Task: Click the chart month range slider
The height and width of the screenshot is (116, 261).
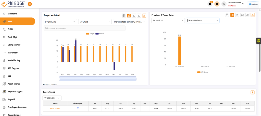Action: [x=98, y=79]
